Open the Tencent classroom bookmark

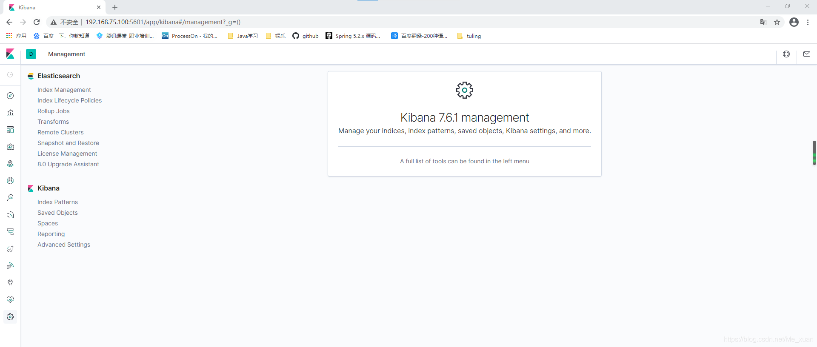(x=125, y=36)
